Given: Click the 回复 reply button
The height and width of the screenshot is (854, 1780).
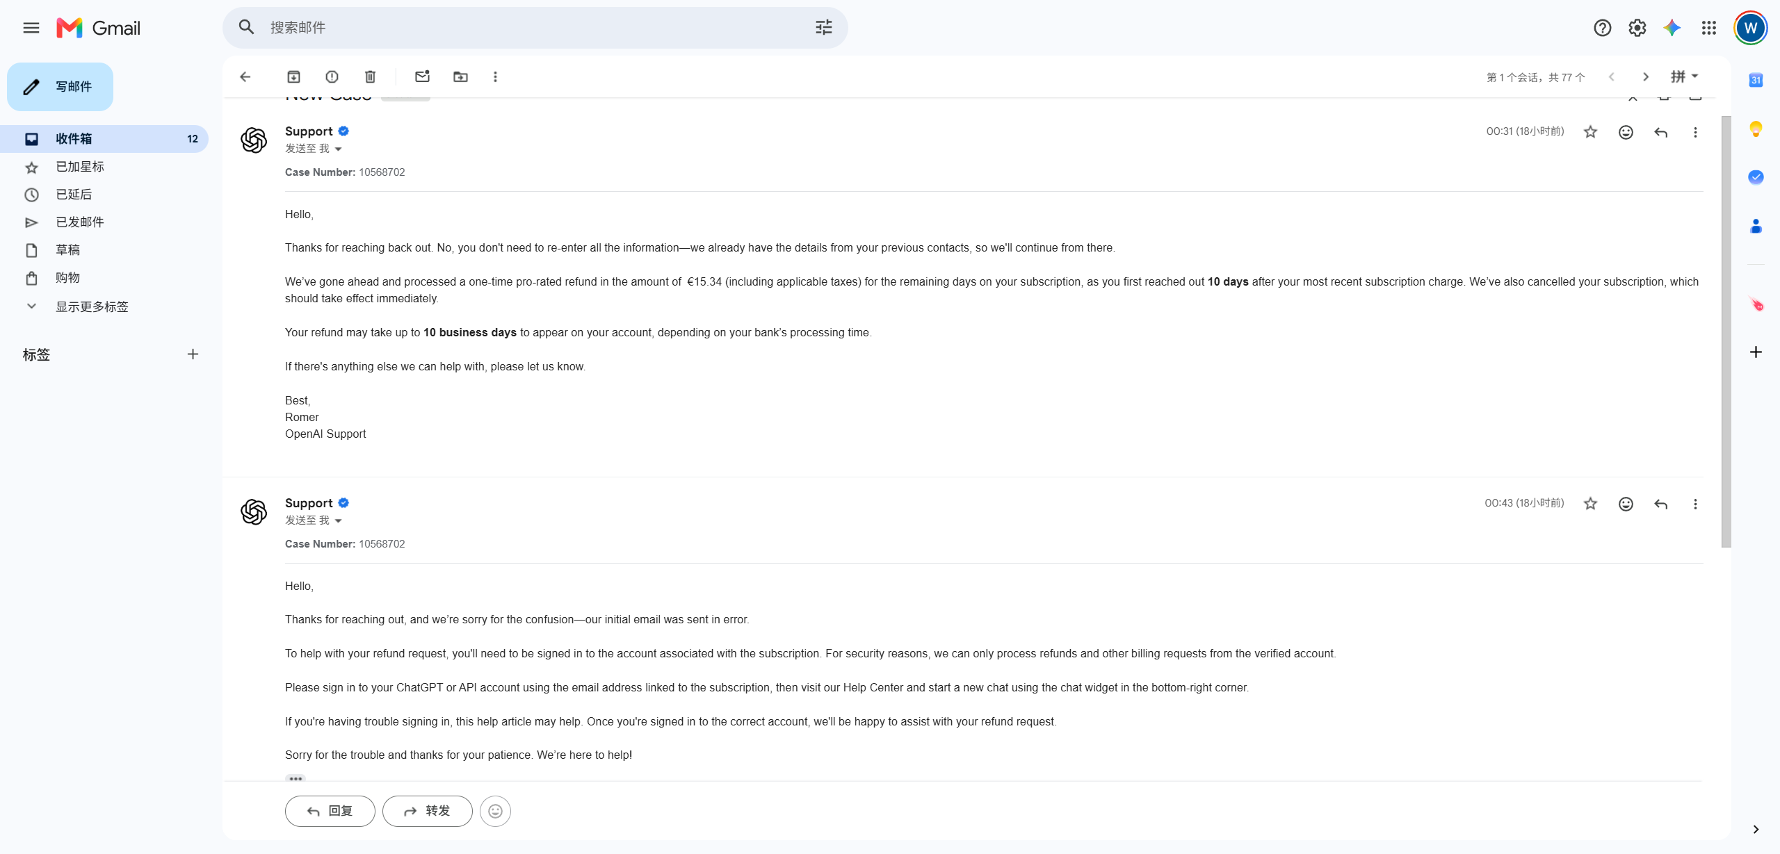Looking at the screenshot, I should coord(330,811).
